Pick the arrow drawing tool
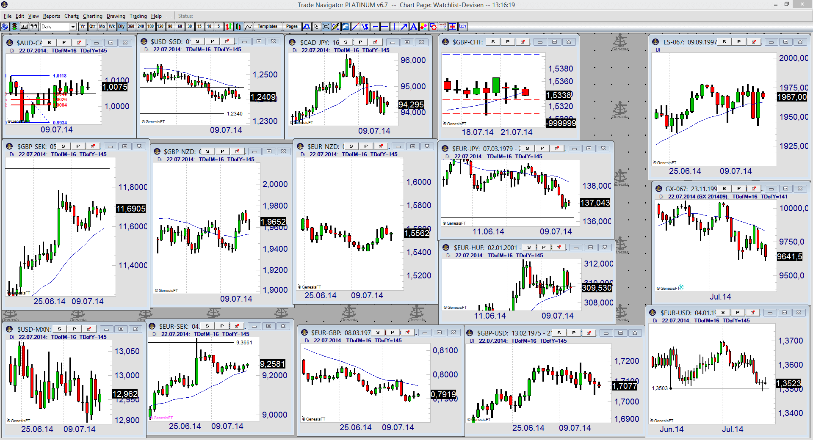Screen dimensions: 813x440 coord(404,27)
